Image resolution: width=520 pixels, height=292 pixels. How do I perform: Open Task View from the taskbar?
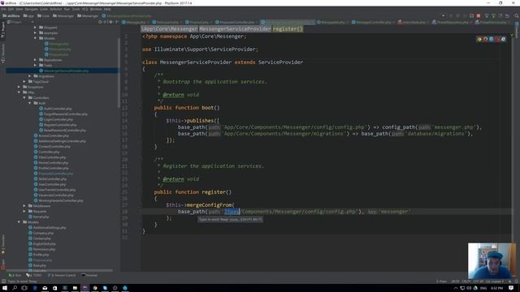coord(24,288)
